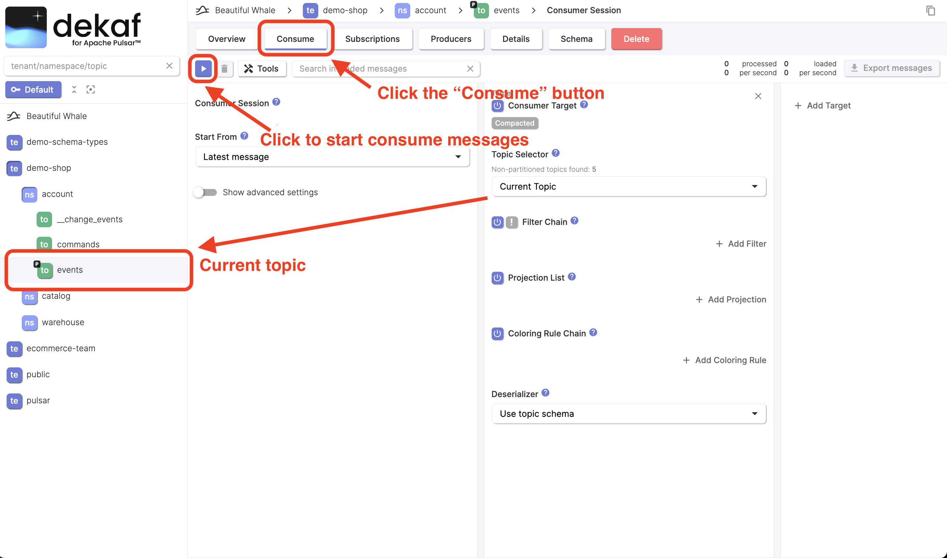The width and height of the screenshot is (947, 558).
Task: Select Beautiful Whale instance in tree
Action: [x=56, y=116]
